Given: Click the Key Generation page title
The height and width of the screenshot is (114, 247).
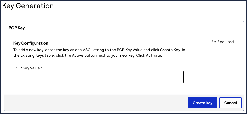Looking at the screenshot, I should 28,6.
